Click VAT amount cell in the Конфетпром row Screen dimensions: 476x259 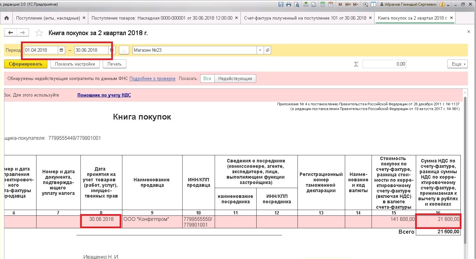(438, 222)
